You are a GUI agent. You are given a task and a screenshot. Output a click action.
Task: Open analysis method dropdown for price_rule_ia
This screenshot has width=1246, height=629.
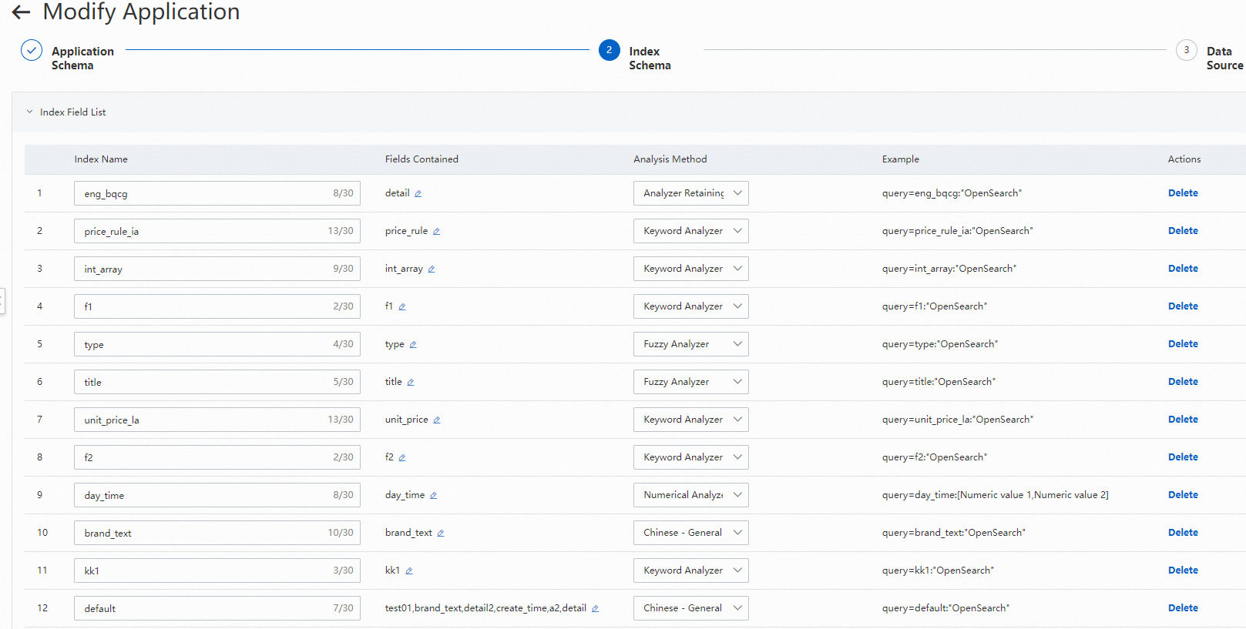click(x=691, y=231)
